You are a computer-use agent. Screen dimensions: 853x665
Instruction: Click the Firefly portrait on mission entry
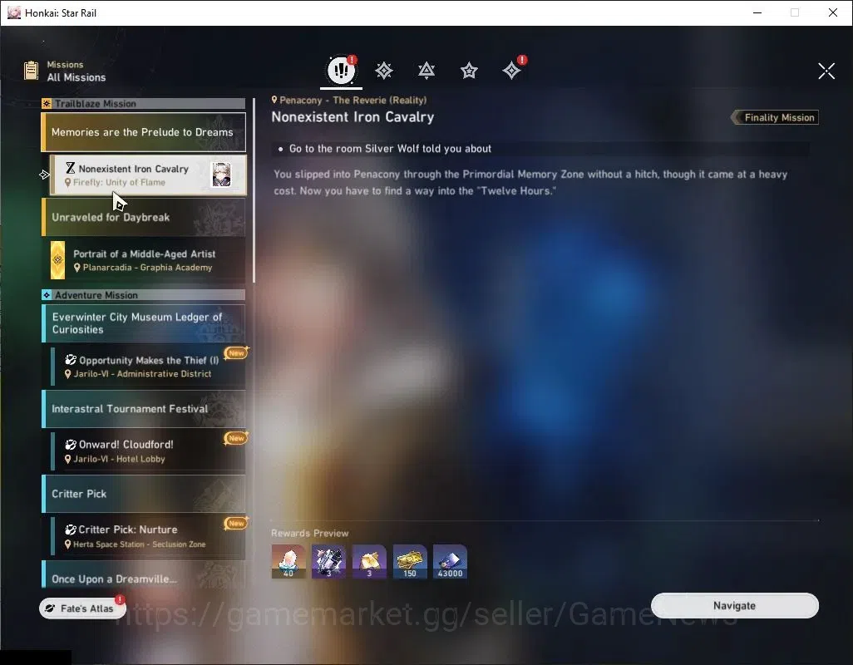[x=221, y=175]
